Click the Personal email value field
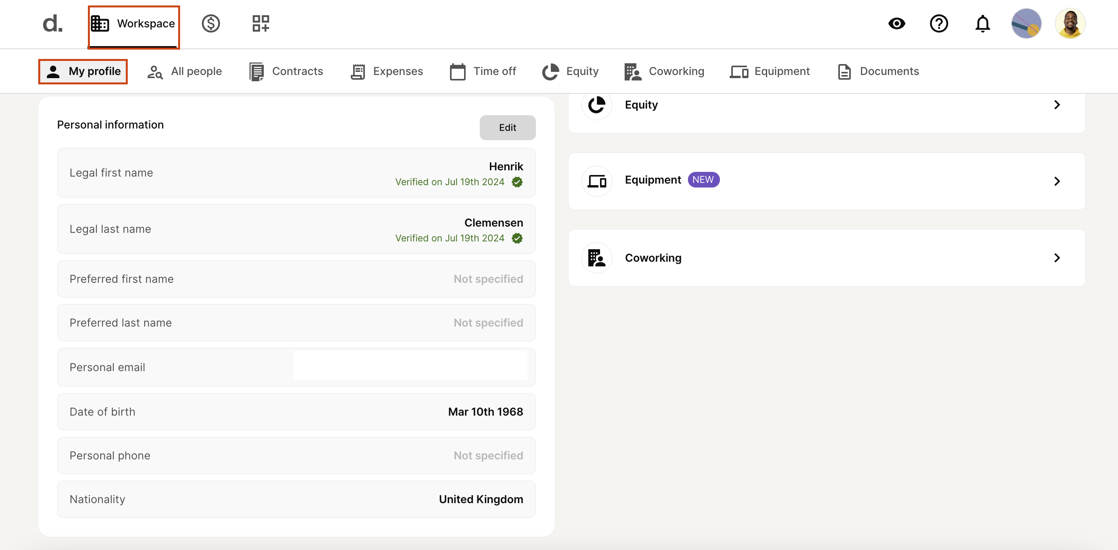This screenshot has width=1118, height=550. pos(410,366)
